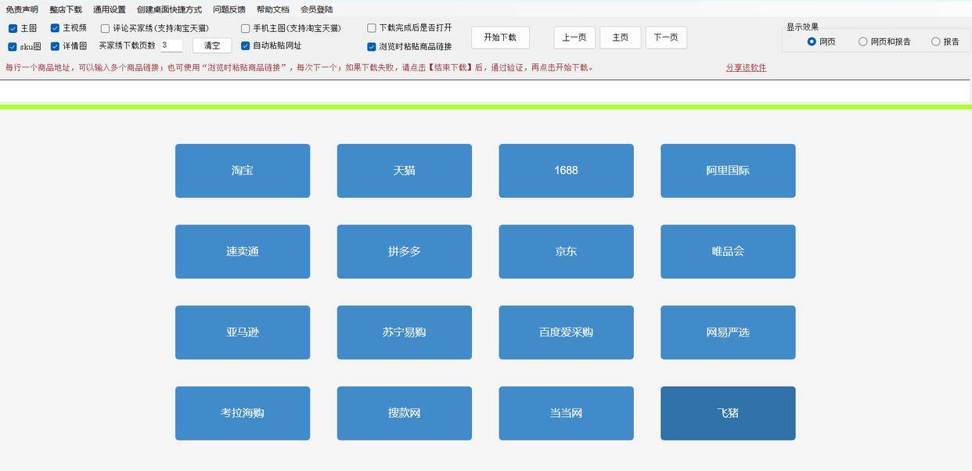
Task: Toggle 浏览时粘贴商品链接 checkbox
Action: click(x=372, y=47)
